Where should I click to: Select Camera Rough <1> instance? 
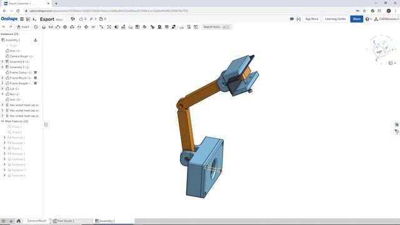21,56
